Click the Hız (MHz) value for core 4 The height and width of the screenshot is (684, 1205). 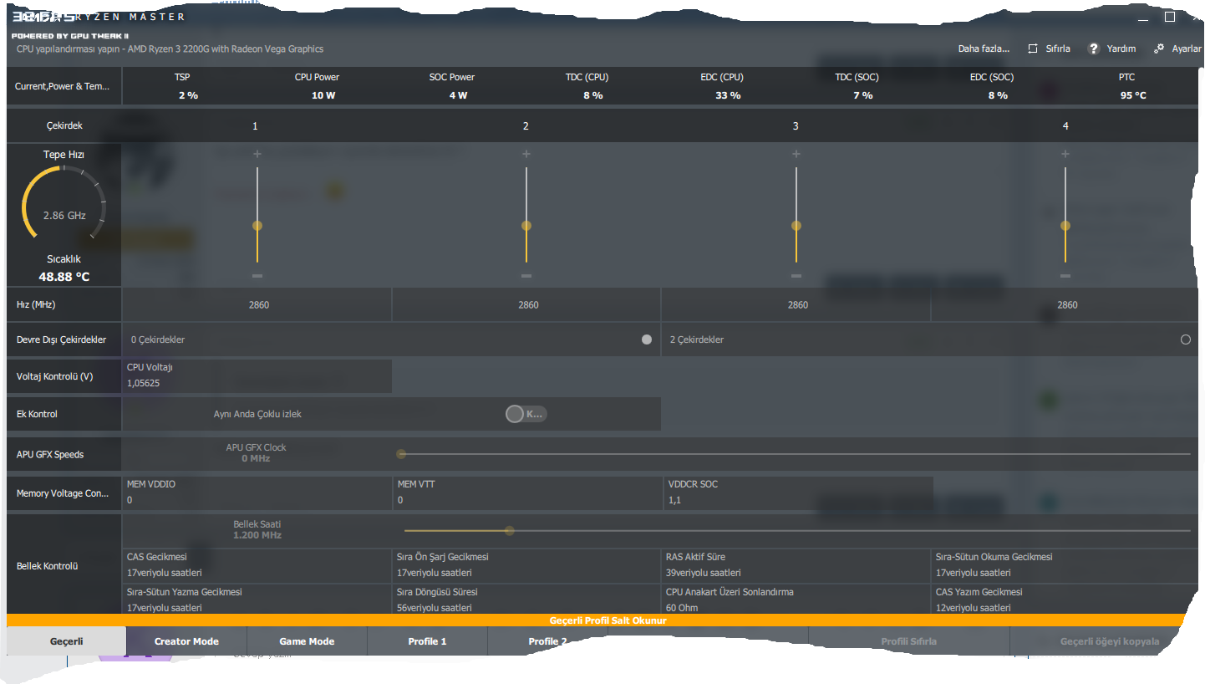point(1067,305)
